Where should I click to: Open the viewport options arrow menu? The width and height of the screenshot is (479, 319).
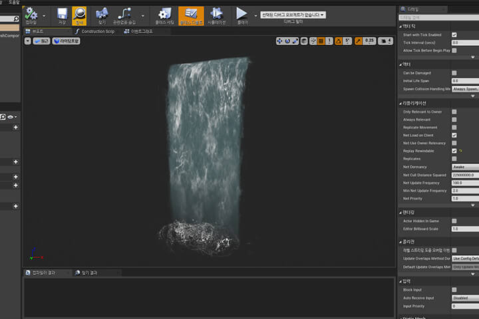tap(27, 41)
